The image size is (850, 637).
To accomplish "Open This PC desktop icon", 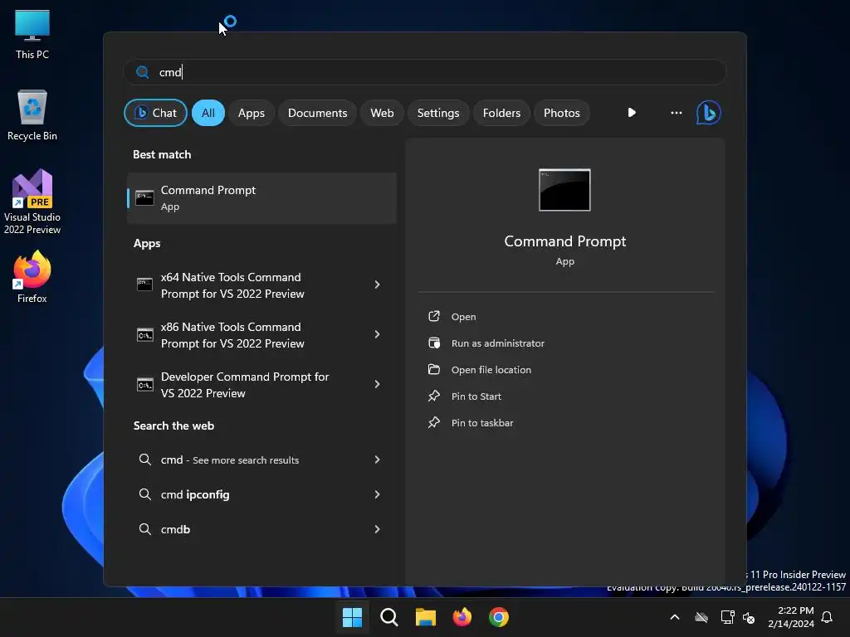I will (32, 35).
